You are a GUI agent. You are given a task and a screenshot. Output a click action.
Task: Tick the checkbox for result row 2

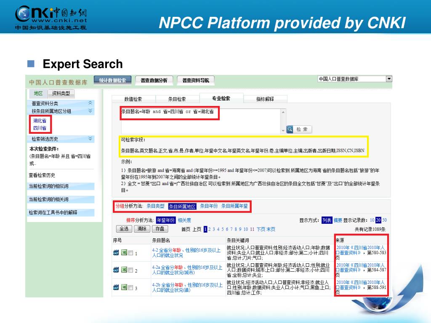point(130,270)
